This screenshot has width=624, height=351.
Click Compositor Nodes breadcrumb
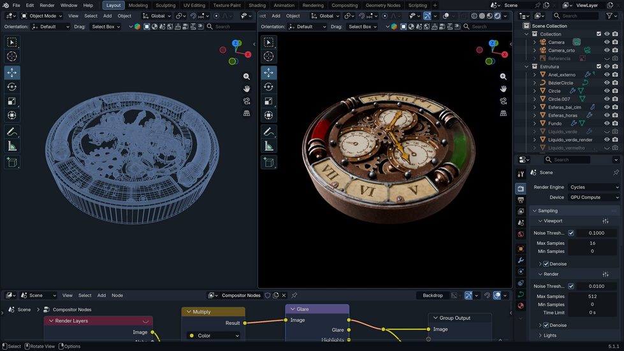pyautogui.click(x=72, y=310)
